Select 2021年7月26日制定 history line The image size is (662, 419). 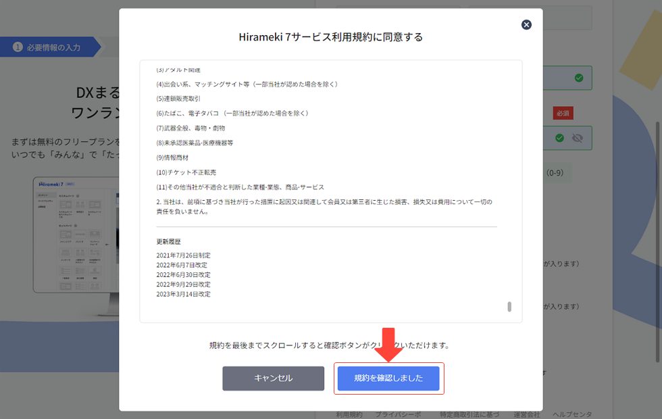coord(183,255)
